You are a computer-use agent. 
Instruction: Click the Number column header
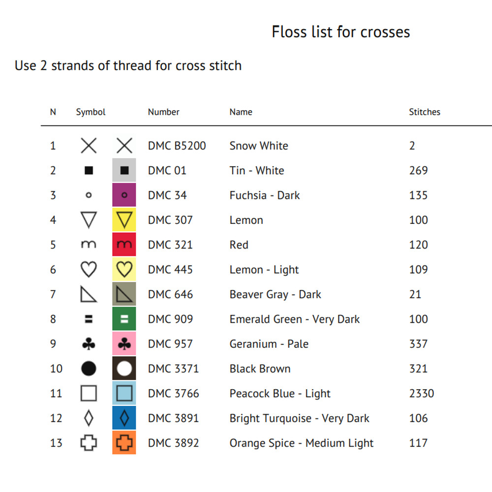pos(163,112)
